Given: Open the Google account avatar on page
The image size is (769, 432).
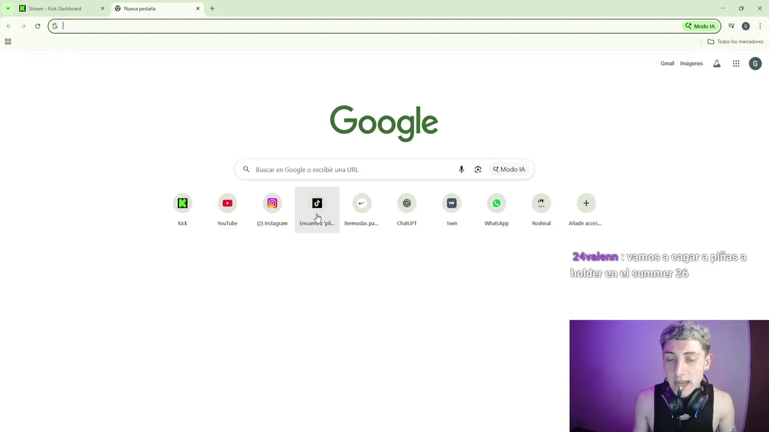Looking at the screenshot, I should tap(755, 64).
